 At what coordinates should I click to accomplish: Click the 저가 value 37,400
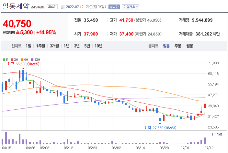126,34
